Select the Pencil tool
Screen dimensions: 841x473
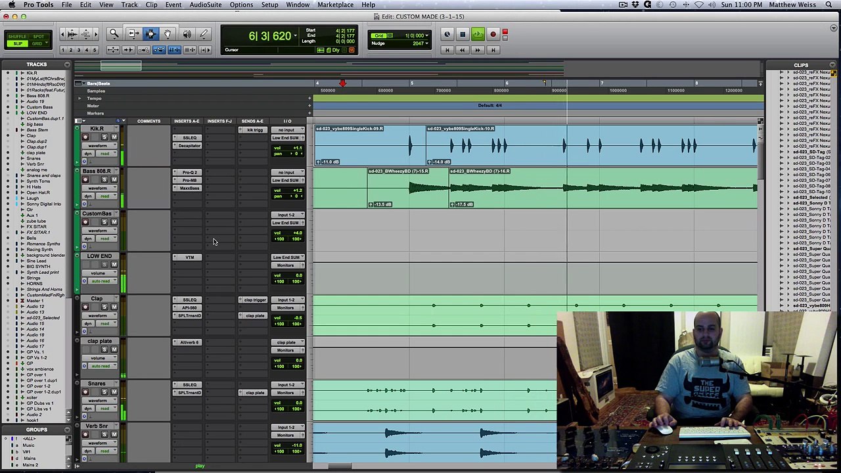tap(204, 34)
